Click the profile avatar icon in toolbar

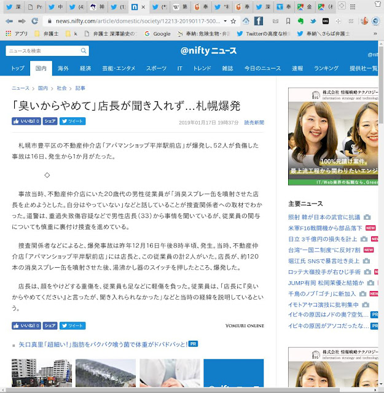click(x=364, y=21)
